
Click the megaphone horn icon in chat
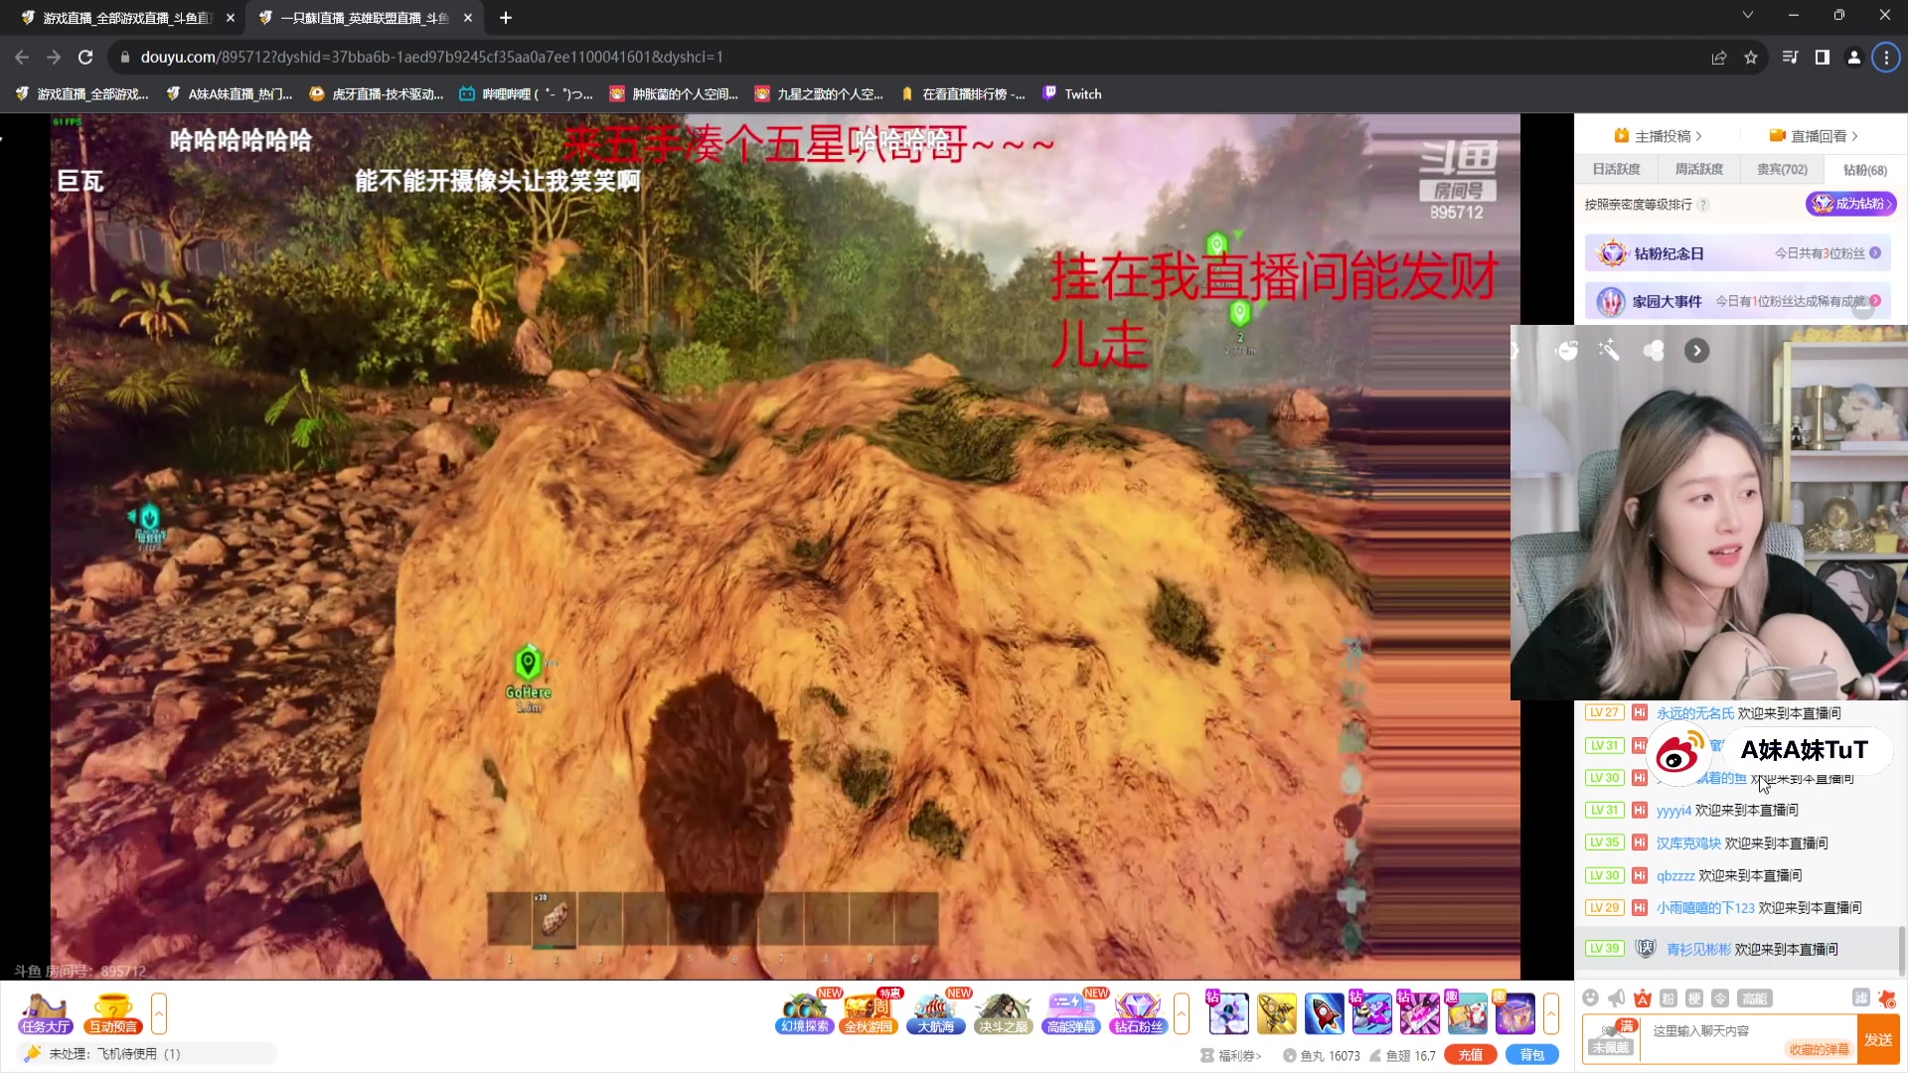1617,998
